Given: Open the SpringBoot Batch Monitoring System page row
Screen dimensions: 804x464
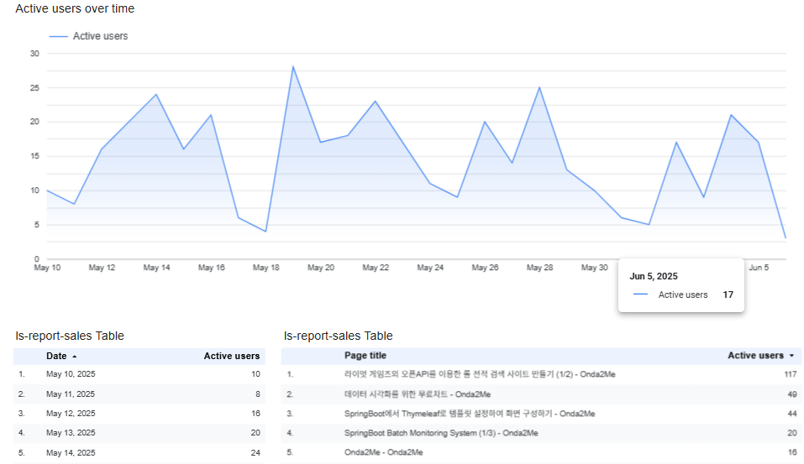Looking at the screenshot, I should tap(541, 433).
